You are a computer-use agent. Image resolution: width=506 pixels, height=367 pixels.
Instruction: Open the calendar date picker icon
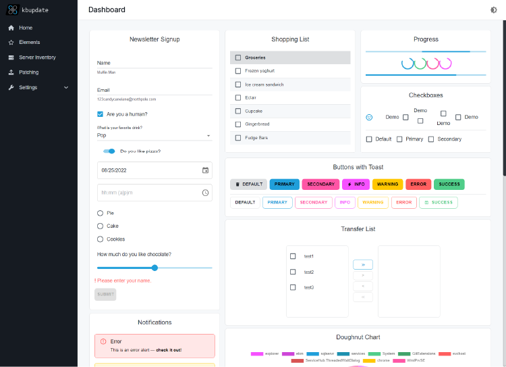point(205,170)
